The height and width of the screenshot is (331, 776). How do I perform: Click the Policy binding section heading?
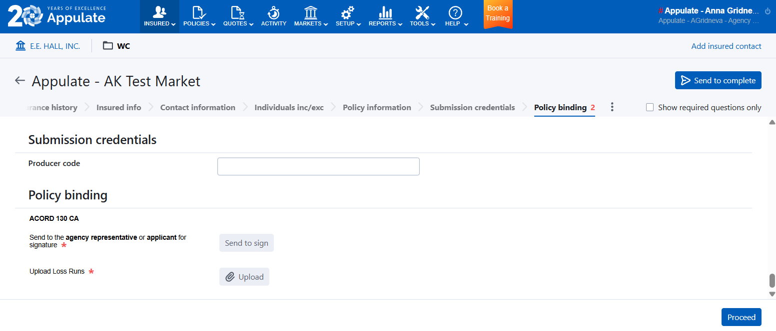pyautogui.click(x=68, y=195)
